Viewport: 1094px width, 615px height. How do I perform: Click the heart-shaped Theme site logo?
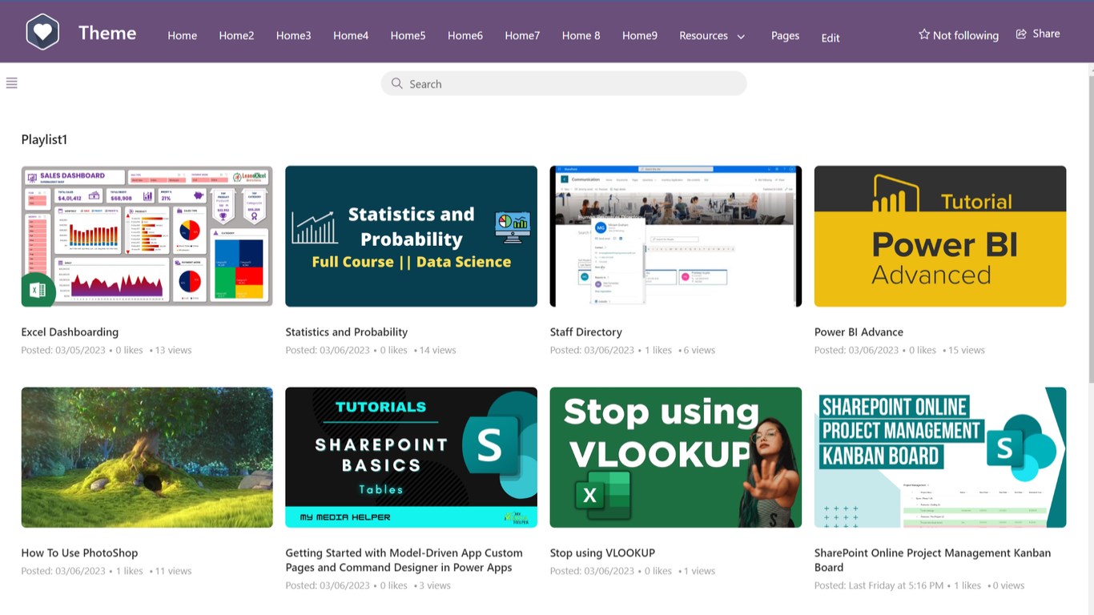pyautogui.click(x=42, y=32)
